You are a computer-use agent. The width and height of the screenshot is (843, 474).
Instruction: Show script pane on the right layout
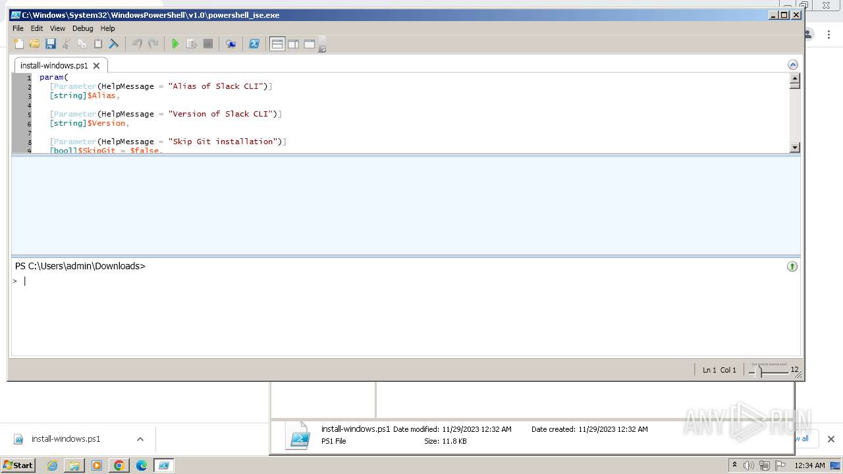[x=293, y=44]
